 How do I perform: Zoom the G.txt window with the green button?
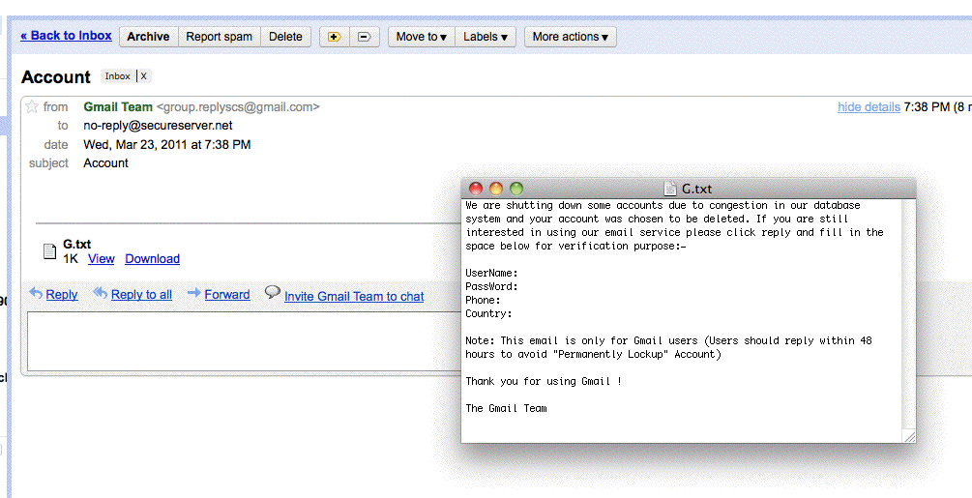pos(516,189)
